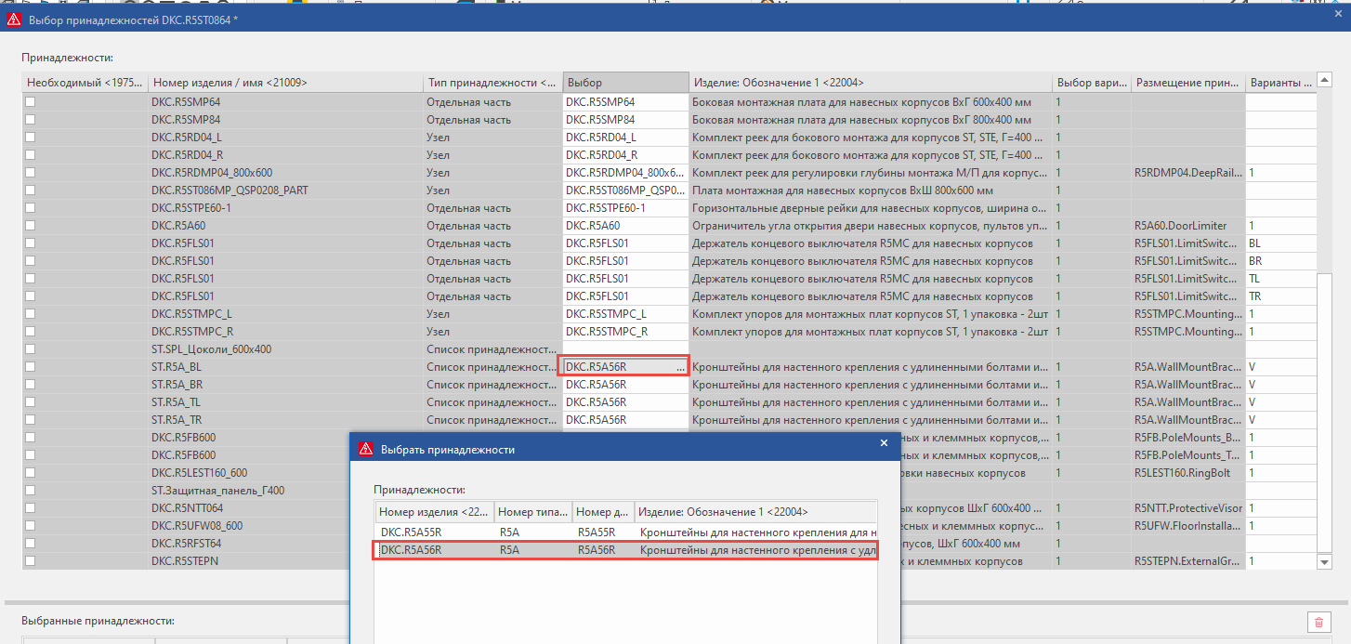Click the R5A55R cell in the popup list
The width and height of the screenshot is (1351, 644).
point(603,532)
